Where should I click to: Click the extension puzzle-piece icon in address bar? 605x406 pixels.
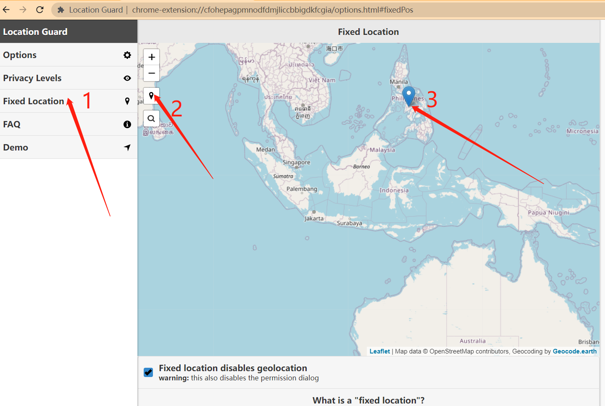click(x=61, y=10)
